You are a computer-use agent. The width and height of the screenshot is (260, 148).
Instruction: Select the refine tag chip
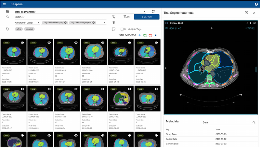pyautogui.click(x=19, y=29)
